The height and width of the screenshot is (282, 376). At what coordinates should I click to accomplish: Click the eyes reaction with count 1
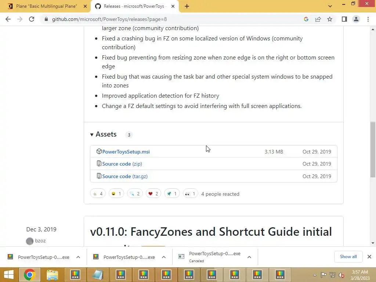pos(191,194)
